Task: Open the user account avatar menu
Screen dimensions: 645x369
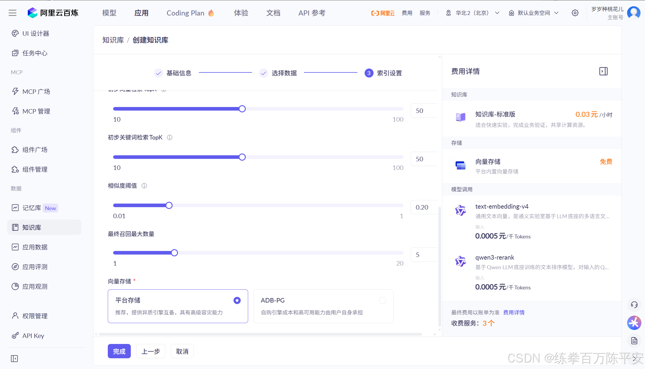Action: tap(634, 13)
